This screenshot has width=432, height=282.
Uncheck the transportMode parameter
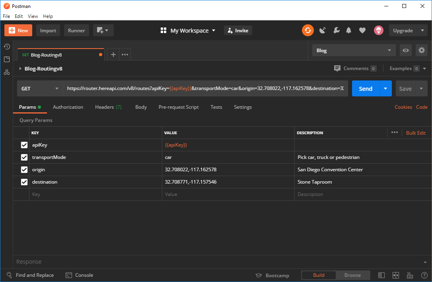point(24,157)
